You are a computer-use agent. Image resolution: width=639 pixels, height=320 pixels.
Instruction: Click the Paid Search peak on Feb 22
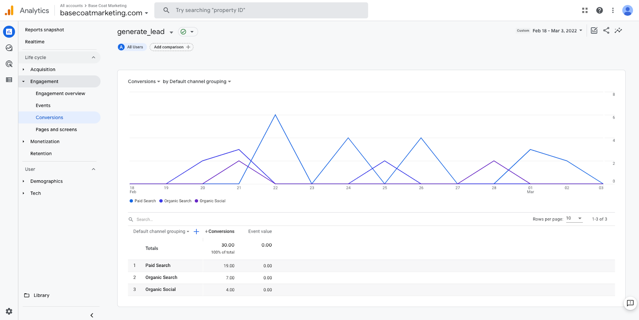(275, 115)
